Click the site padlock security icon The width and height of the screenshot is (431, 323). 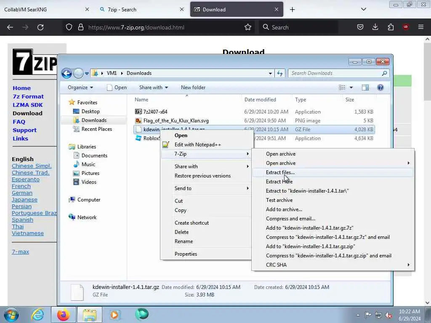[80, 27]
